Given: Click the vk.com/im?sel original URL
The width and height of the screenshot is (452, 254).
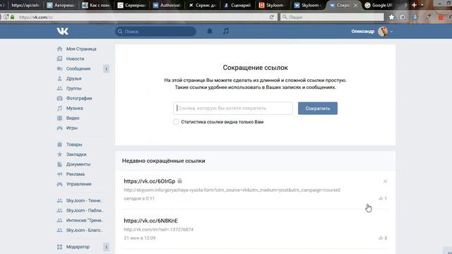Looking at the screenshot, I should click(158, 229).
